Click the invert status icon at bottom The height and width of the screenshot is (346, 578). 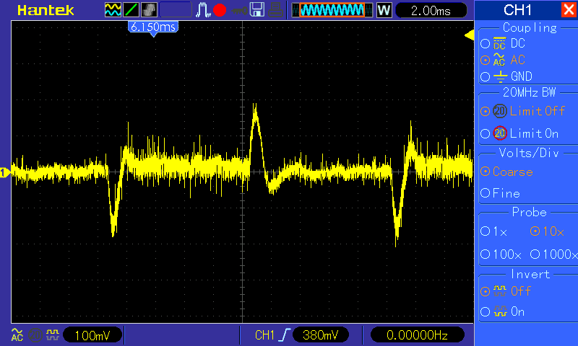[53, 335]
